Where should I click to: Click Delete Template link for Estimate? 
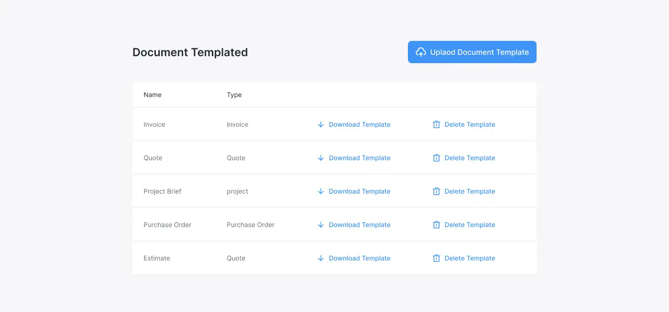coord(470,258)
